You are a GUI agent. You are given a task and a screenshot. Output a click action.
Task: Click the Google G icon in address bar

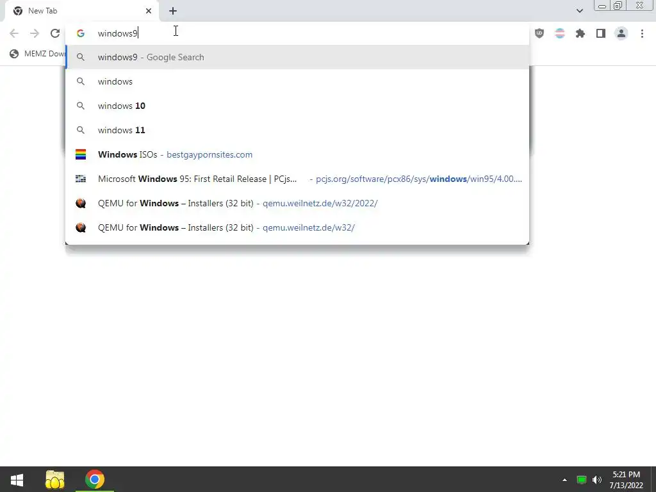(81, 33)
